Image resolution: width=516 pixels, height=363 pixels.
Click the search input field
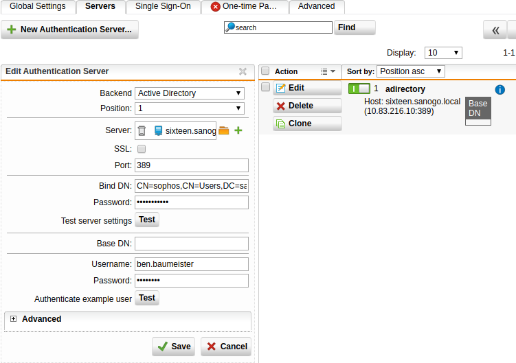278,27
